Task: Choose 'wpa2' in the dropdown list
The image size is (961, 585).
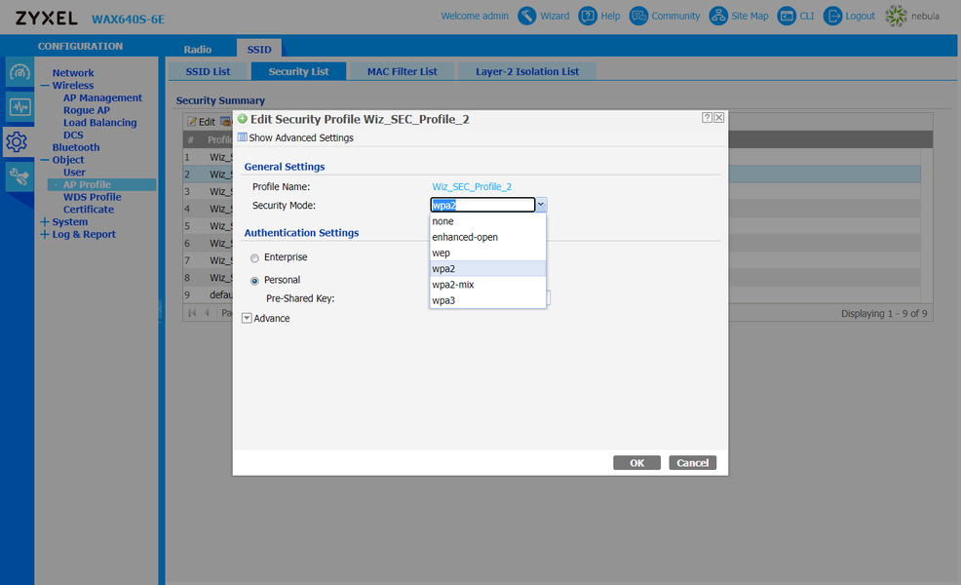Action: click(488, 268)
